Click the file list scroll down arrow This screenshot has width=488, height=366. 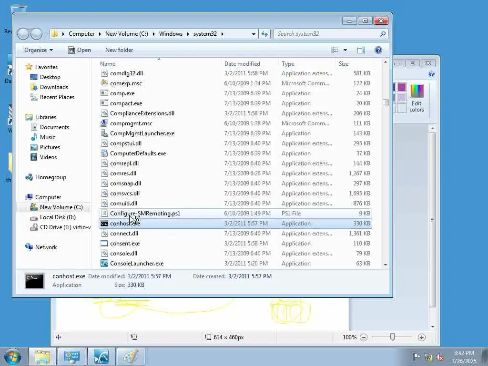click(x=385, y=264)
